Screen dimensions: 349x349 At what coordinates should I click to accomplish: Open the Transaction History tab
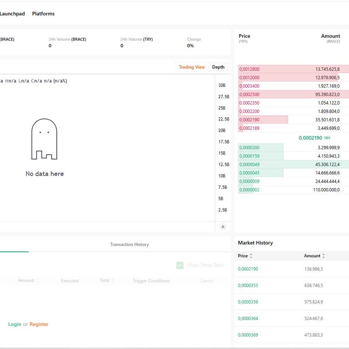(x=129, y=244)
